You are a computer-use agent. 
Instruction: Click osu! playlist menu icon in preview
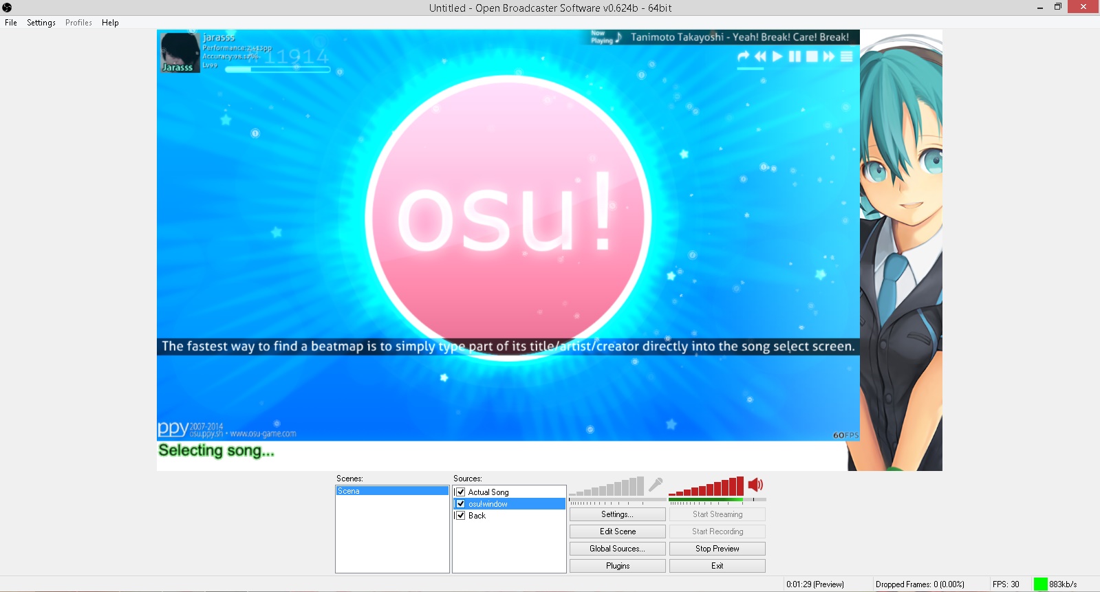[847, 56]
